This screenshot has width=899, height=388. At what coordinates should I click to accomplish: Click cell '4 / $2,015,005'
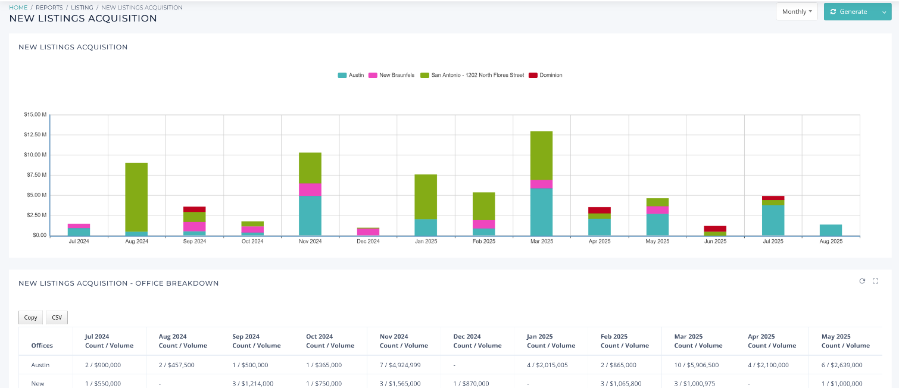[549, 365]
